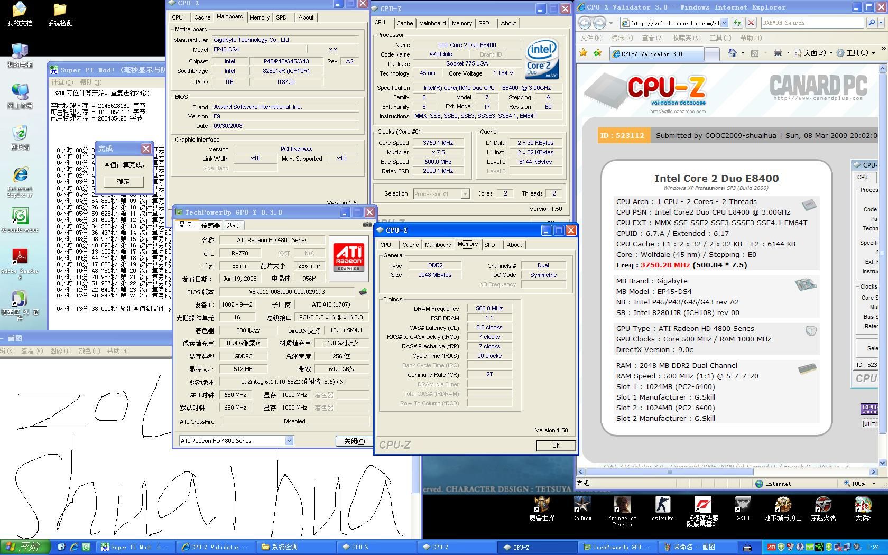Open the IE new tab button
Image resolution: width=888 pixels, height=555 pixels.
click(x=712, y=53)
